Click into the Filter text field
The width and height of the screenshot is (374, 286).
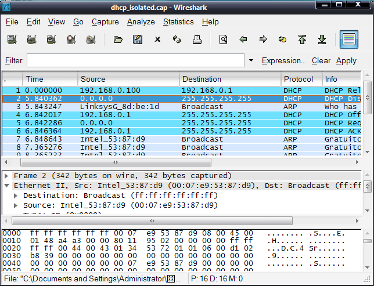[x=135, y=60]
